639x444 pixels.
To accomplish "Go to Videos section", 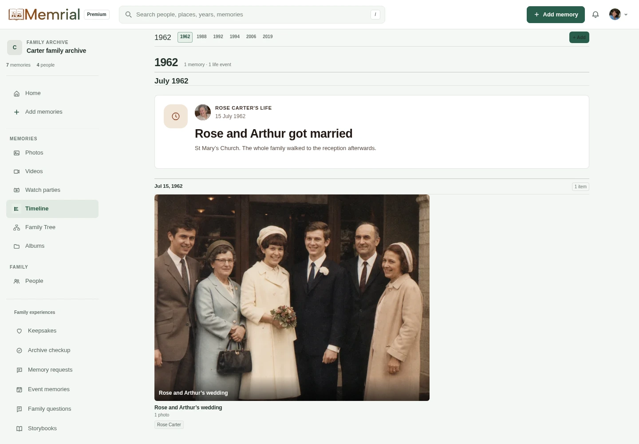I will coord(52,171).
